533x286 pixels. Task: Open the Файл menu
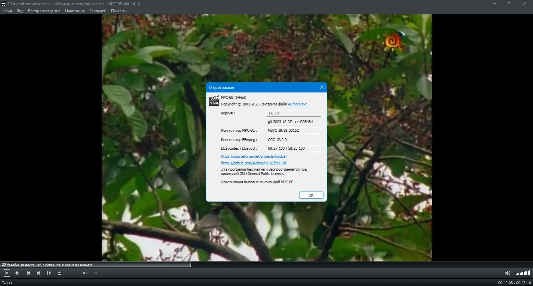point(7,11)
